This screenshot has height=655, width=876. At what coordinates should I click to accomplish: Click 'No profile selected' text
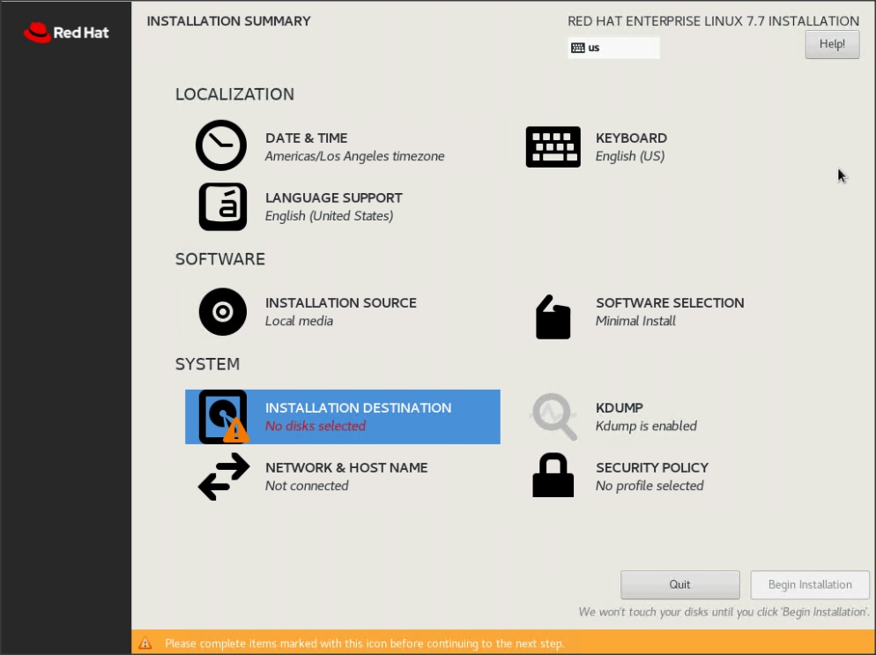click(x=650, y=487)
